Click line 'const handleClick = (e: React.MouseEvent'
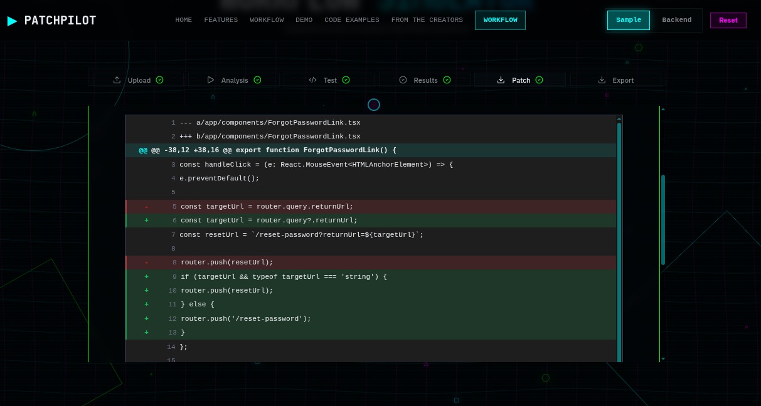This screenshot has width=761, height=406. click(x=371, y=165)
